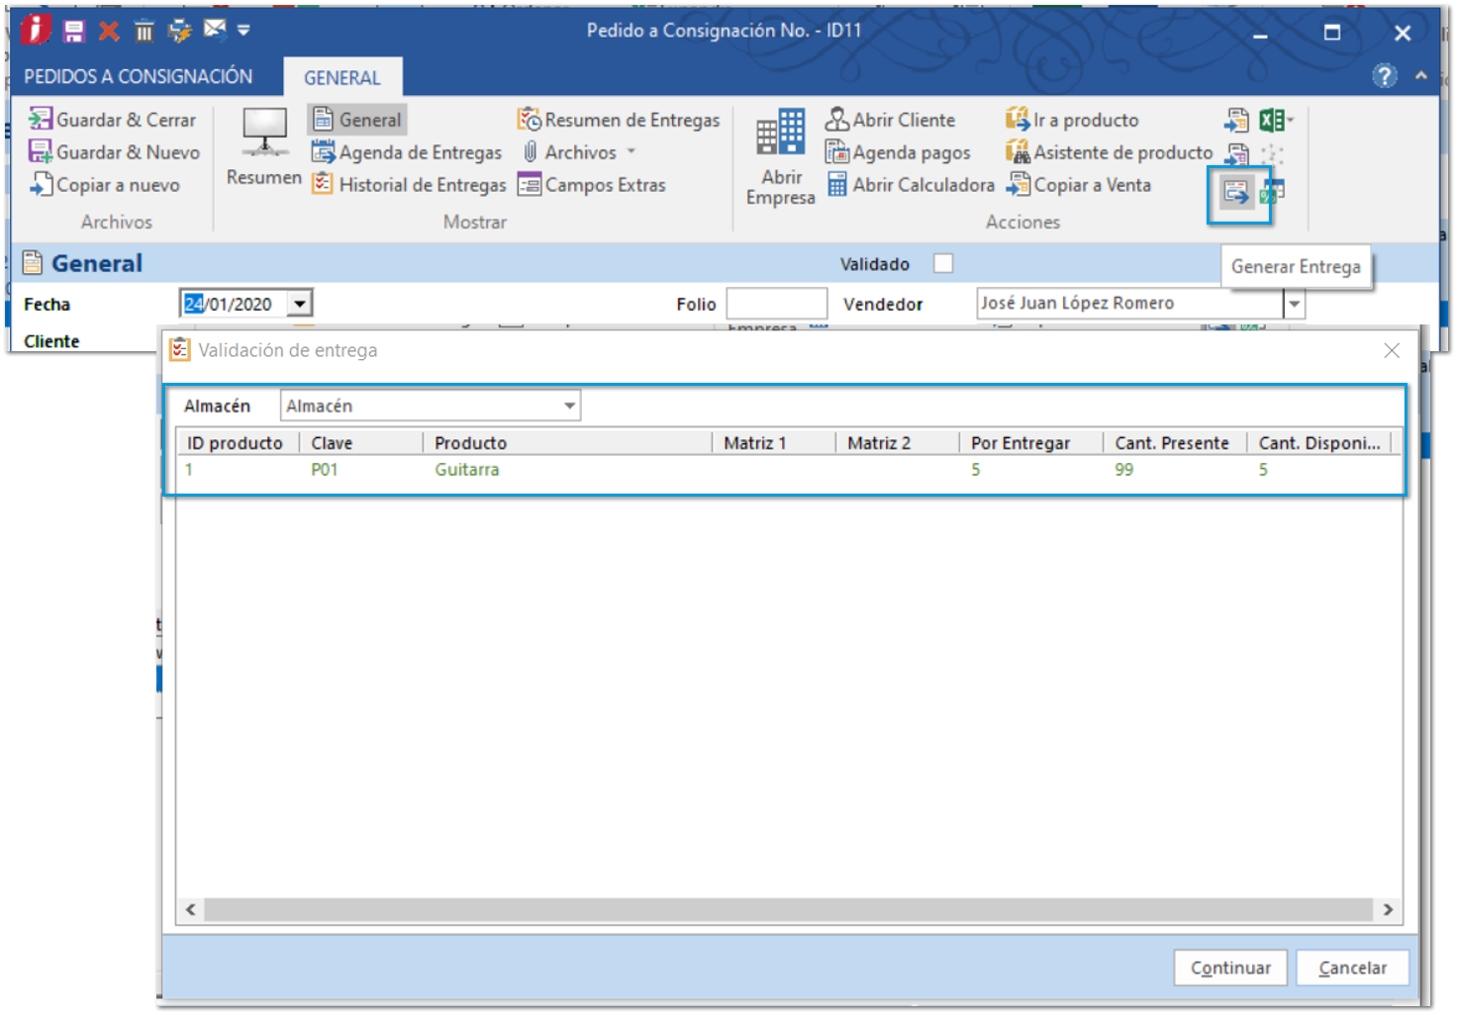Open the Abrir Empresa building icon
This screenshot has width=1457, height=1015.
(x=780, y=134)
